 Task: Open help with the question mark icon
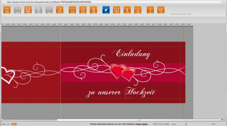tap(150, 10)
